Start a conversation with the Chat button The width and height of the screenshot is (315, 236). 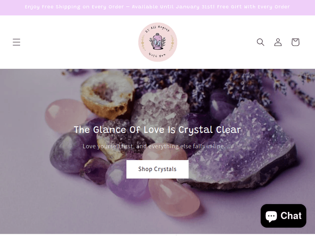click(283, 216)
